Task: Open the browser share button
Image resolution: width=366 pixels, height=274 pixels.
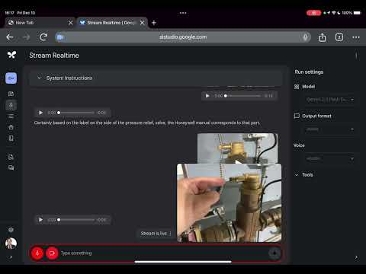Action: pyautogui.click(x=322, y=37)
